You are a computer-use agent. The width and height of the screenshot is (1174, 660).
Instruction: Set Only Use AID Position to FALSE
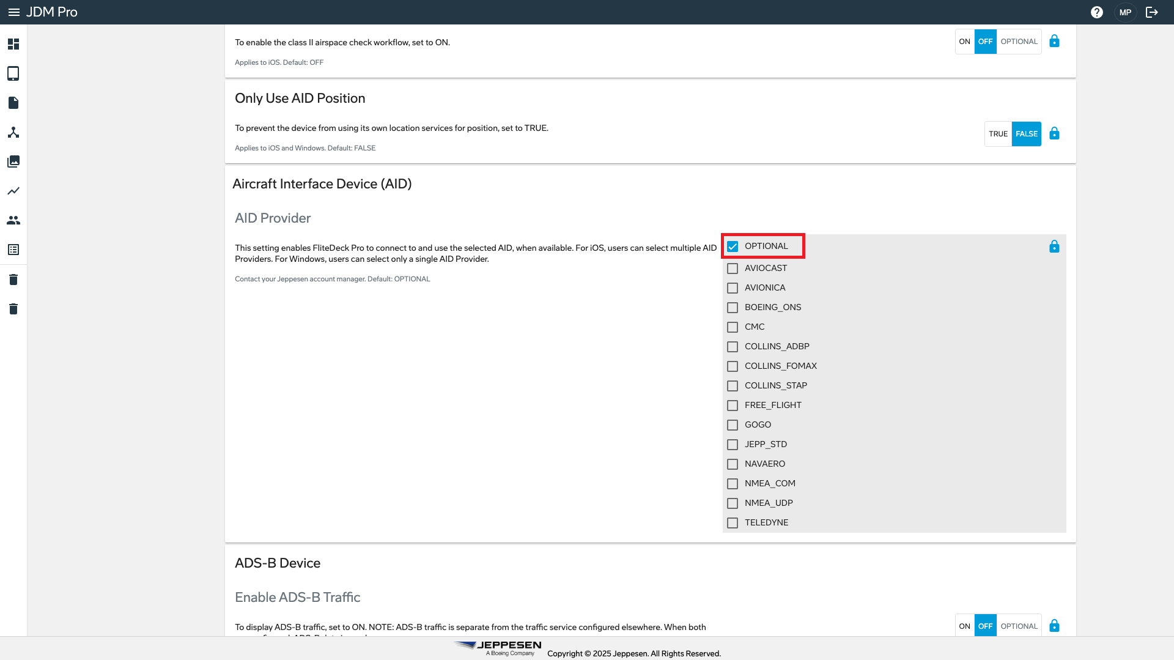click(x=1027, y=134)
